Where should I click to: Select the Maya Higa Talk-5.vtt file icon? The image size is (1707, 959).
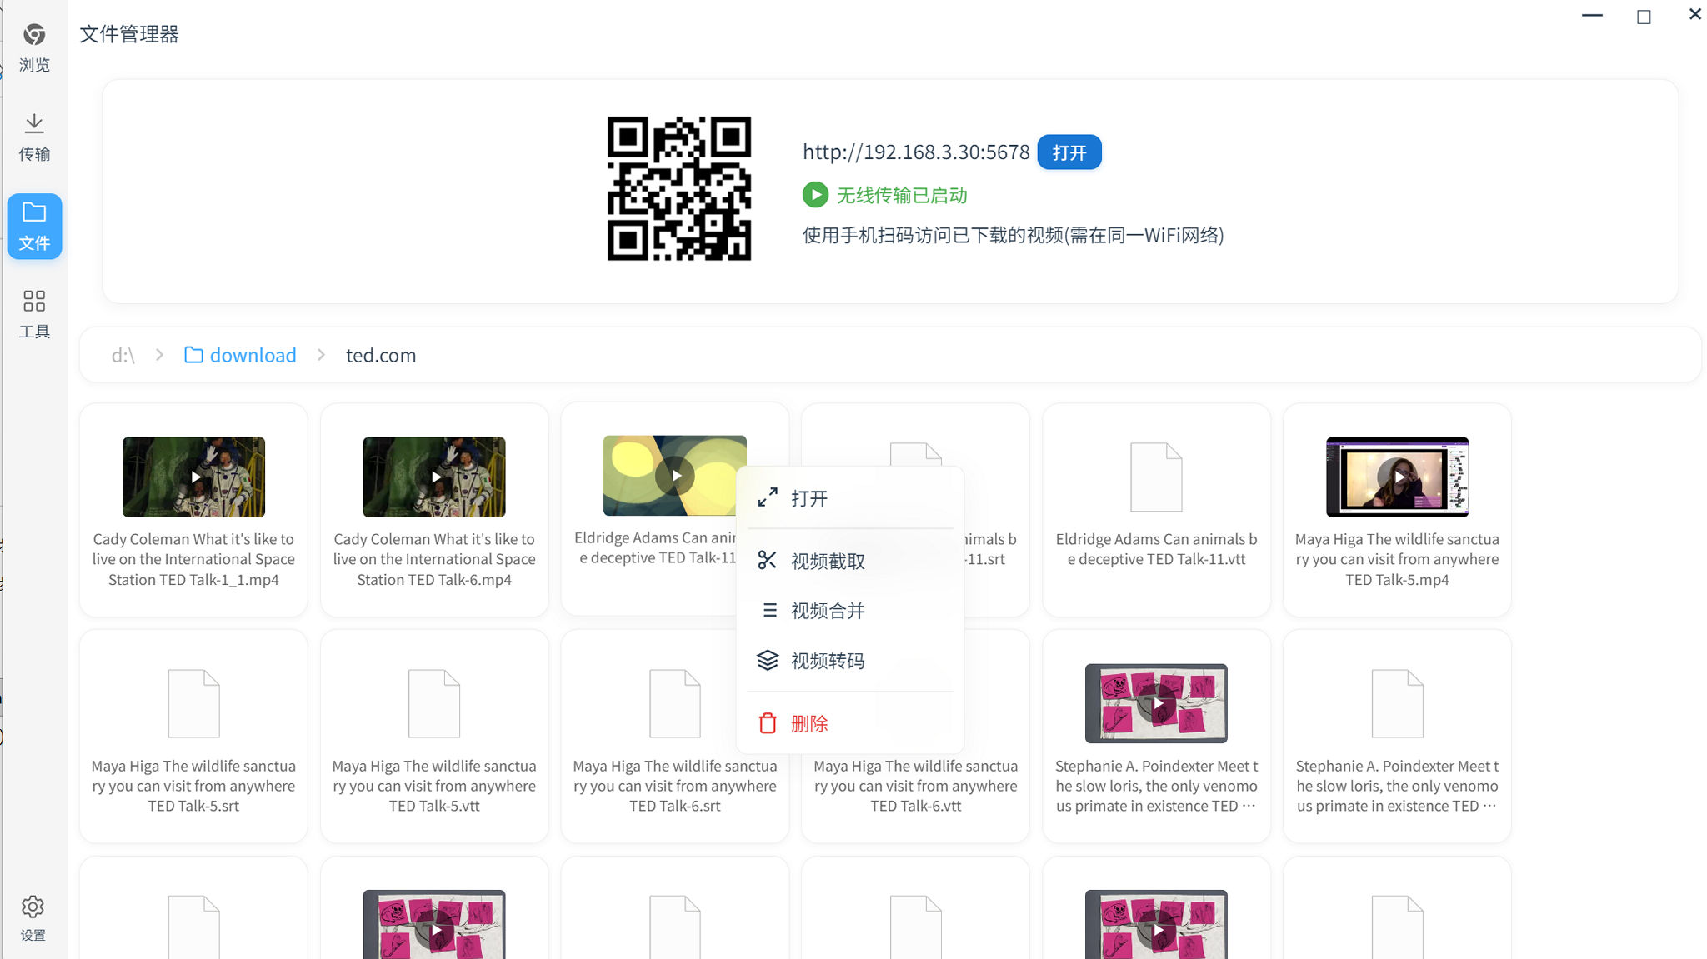434,703
